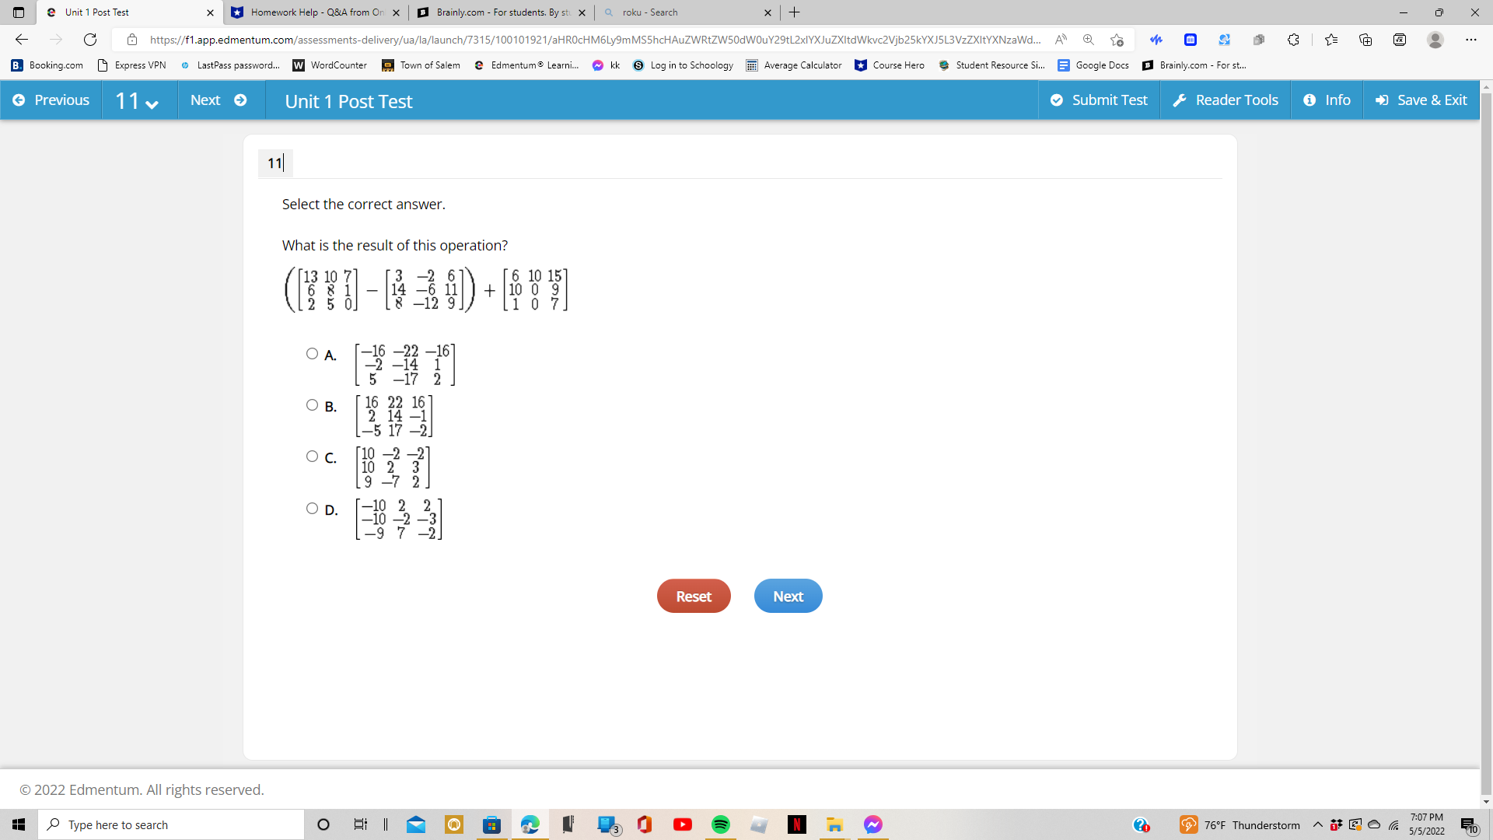1493x840 pixels.
Task: Launch Netflix from the taskbar
Action: [796, 824]
